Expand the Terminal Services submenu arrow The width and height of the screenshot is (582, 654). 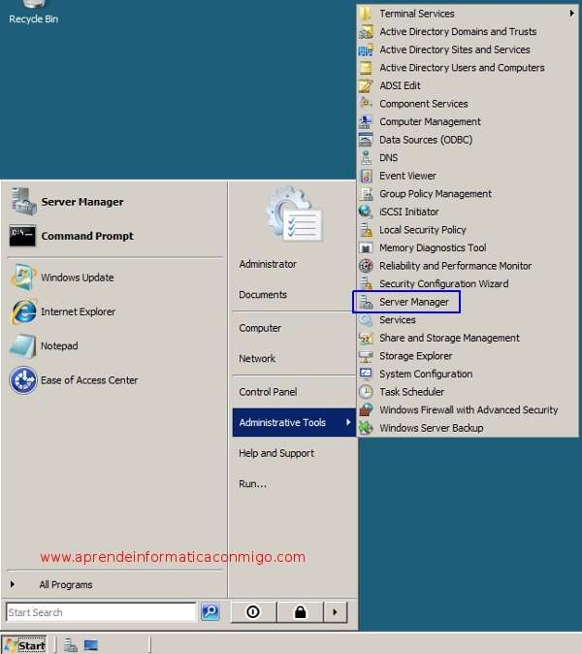pos(571,14)
